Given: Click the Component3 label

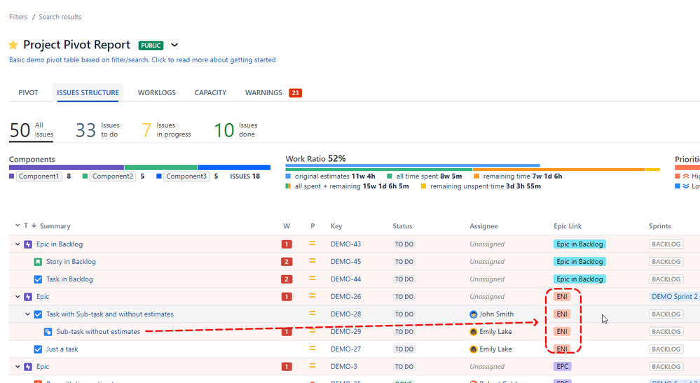Looking at the screenshot, I should [186, 176].
